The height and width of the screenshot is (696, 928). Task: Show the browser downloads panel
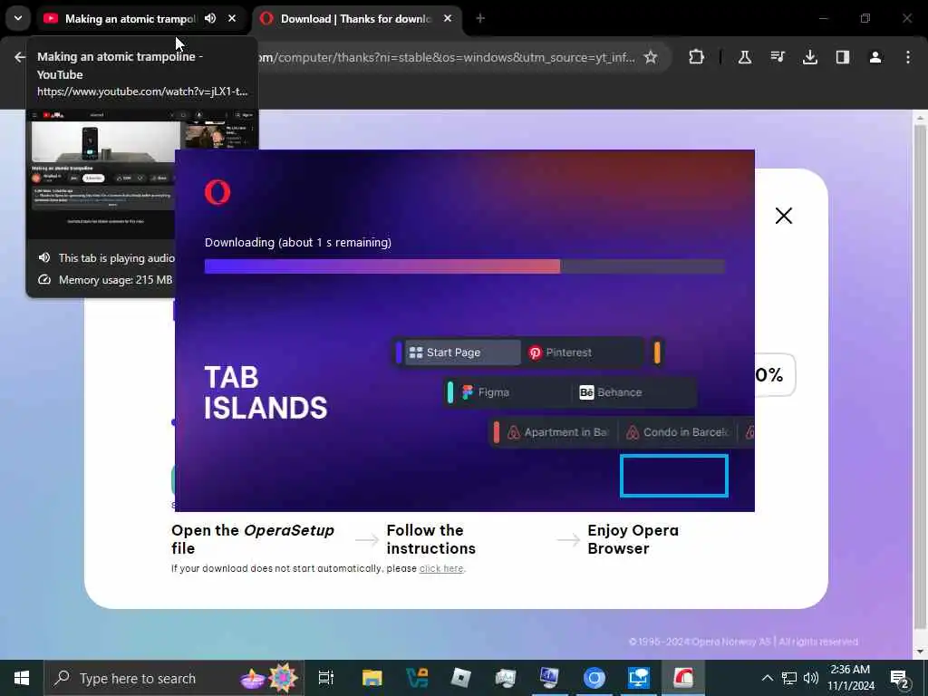810,57
